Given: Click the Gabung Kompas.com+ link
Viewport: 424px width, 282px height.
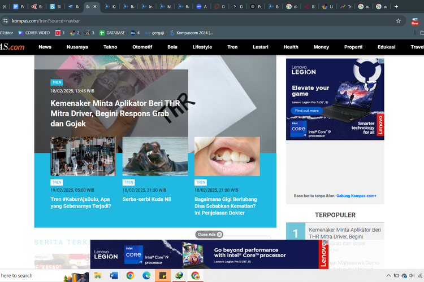Looking at the screenshot, I should [x=356, y=196].
